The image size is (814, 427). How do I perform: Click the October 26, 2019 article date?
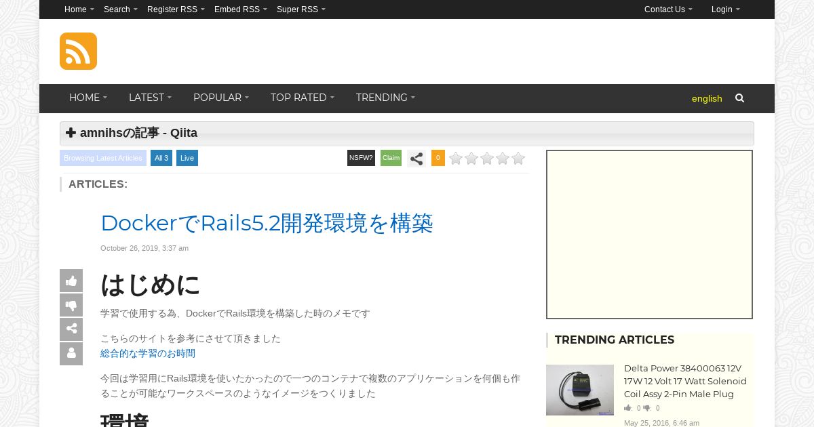[144, 248]
